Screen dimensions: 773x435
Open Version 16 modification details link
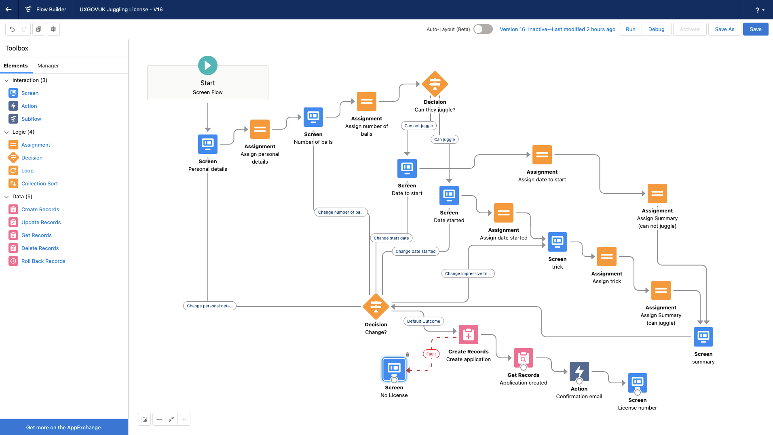pyautogui.click(x=557, y=29)
